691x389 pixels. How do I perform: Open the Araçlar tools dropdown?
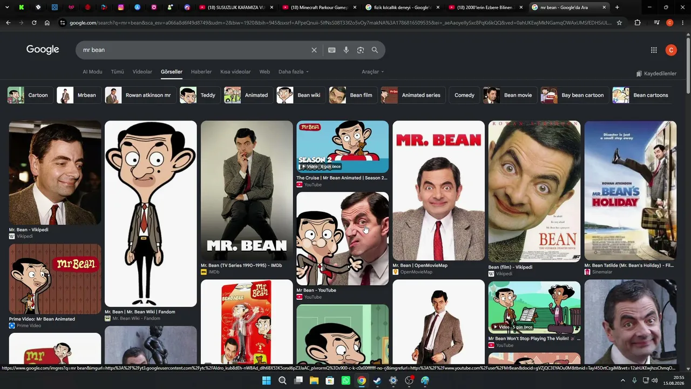373,72
